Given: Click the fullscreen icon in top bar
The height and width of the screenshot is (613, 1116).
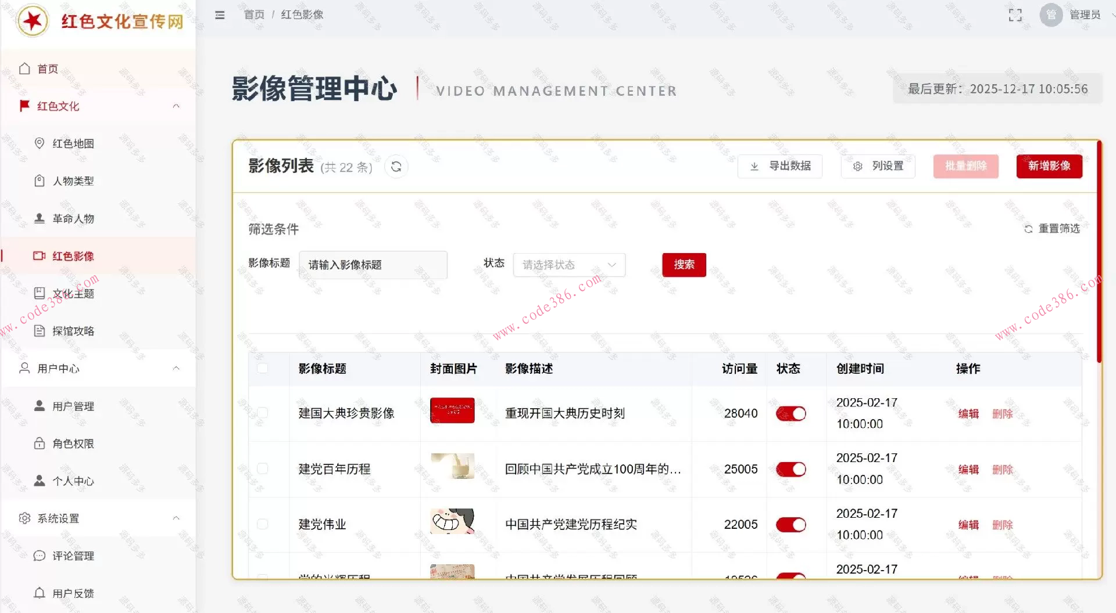Looking at the screenshot, I should click(1015, 15).
